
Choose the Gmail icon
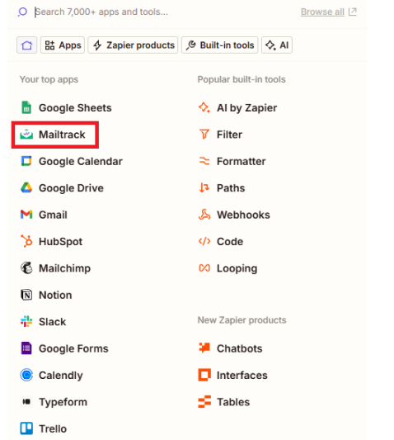(26, 215)
